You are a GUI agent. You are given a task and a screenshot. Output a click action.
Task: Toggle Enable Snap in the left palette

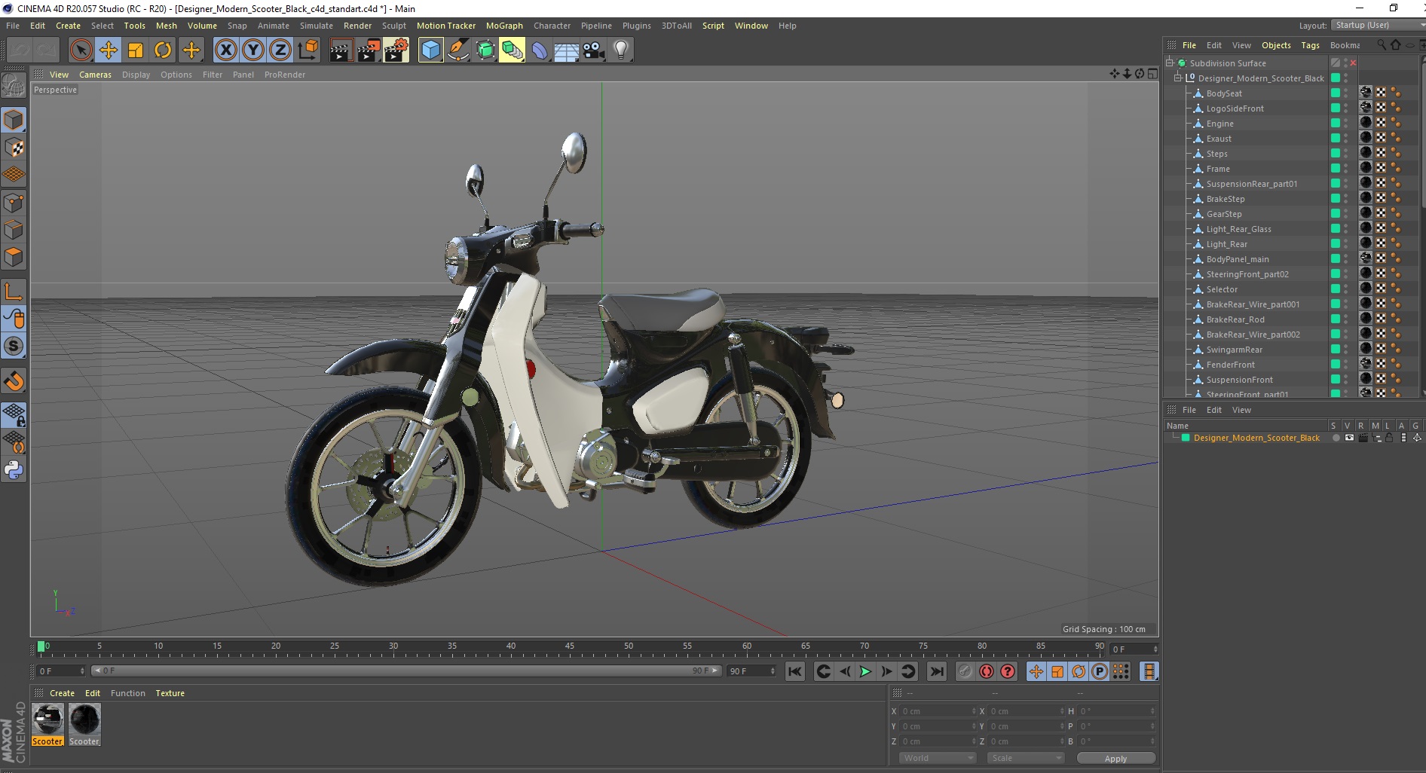pos(14,380)
